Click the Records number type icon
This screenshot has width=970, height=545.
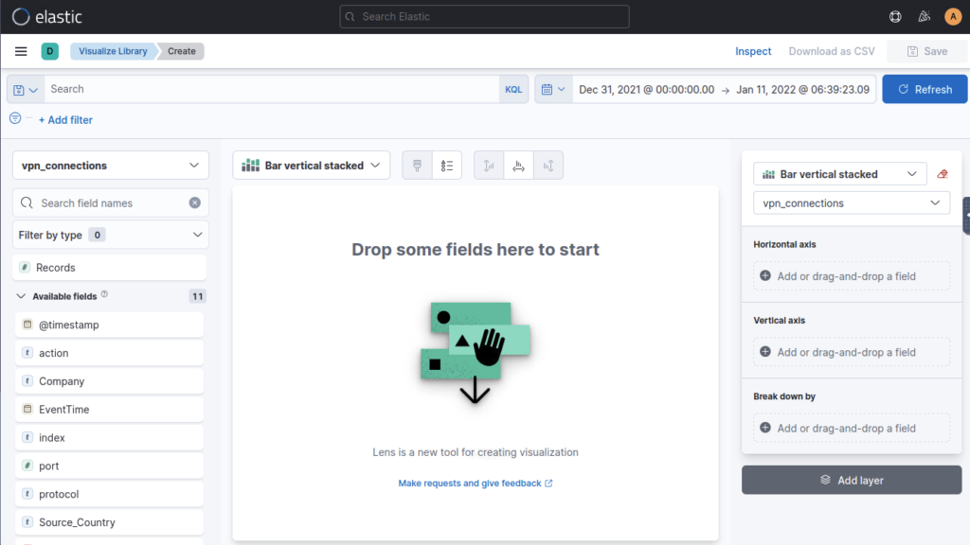coord(25,267)
